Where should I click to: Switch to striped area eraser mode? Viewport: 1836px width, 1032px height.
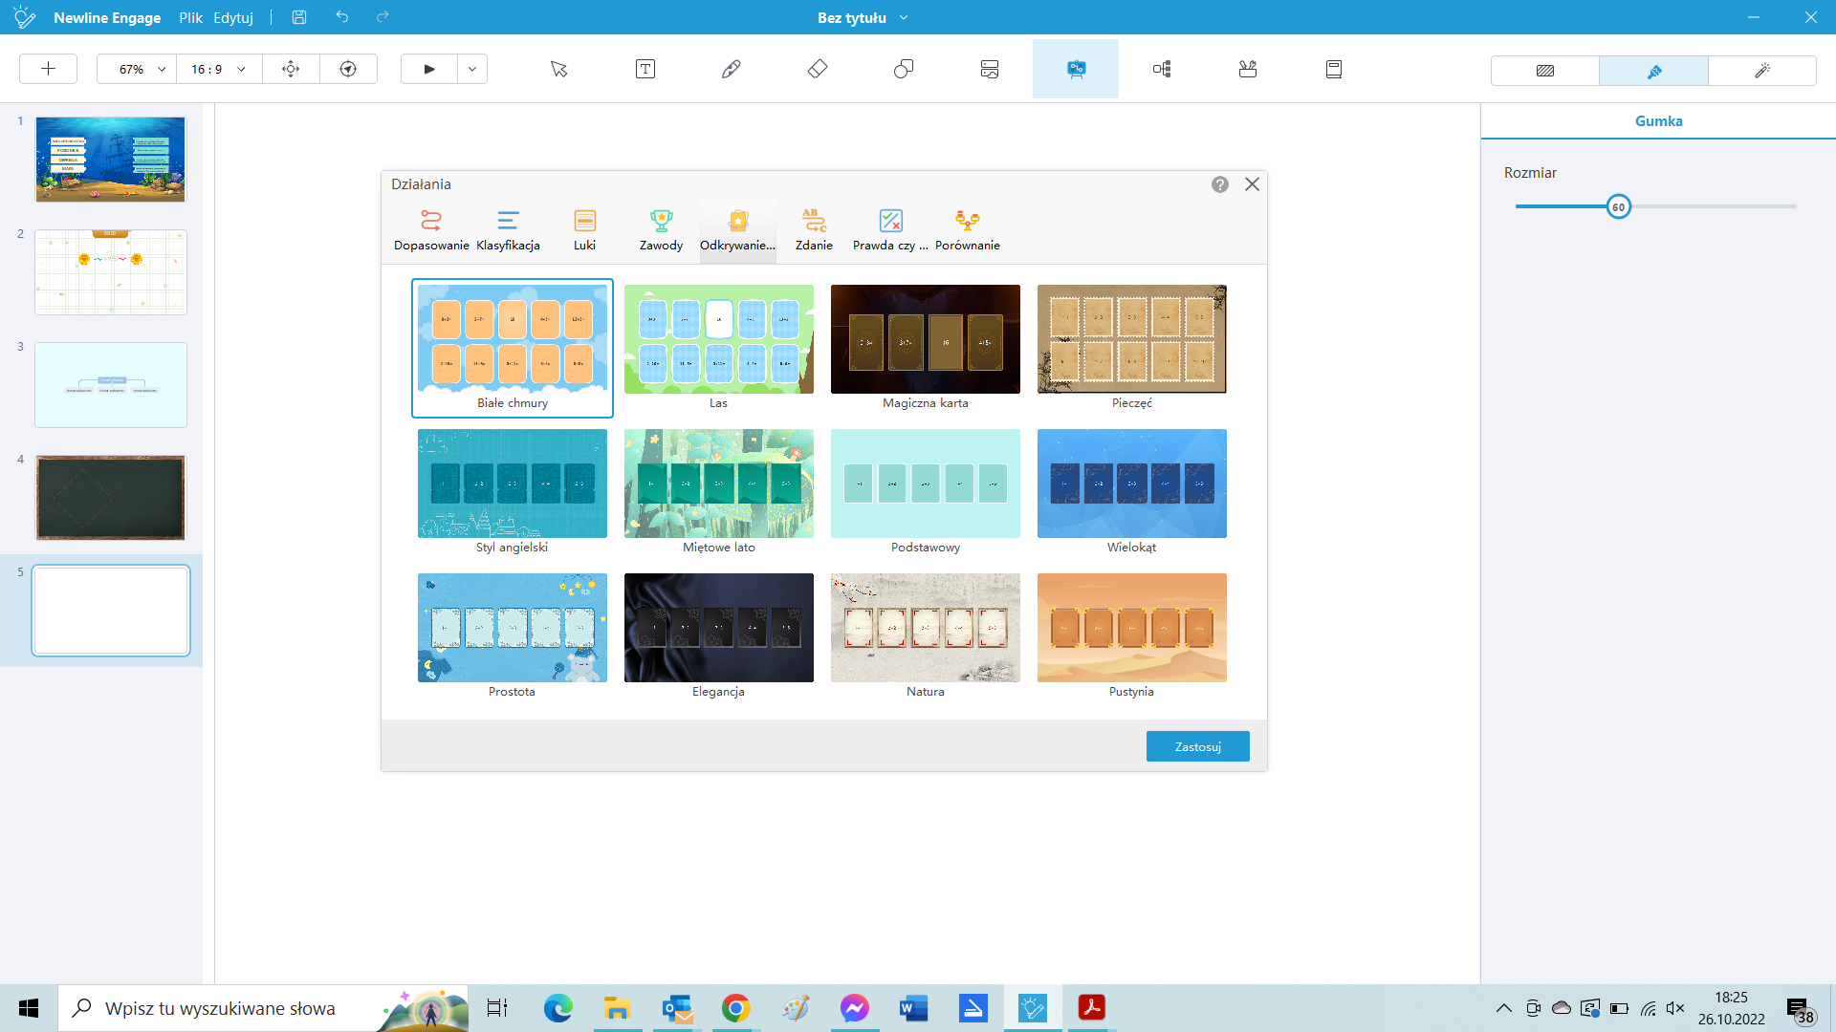click(1544, 70)
